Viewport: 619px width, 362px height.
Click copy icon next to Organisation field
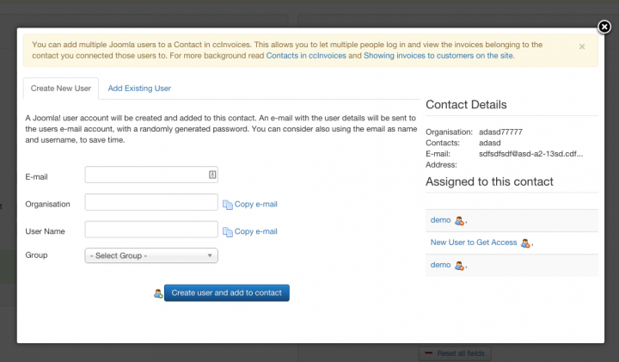[x=227, y=205]
